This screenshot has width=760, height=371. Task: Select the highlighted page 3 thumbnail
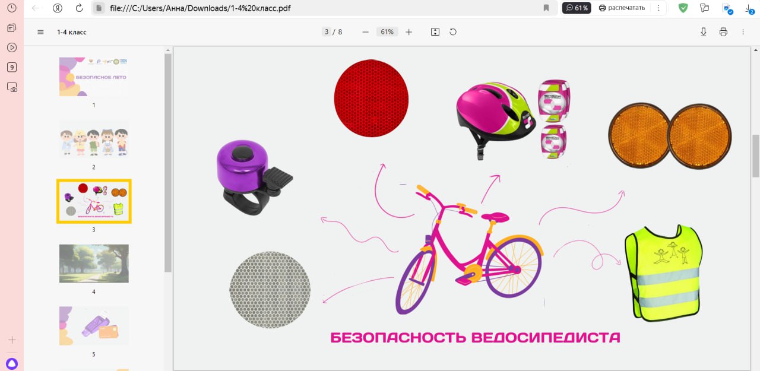click(94, 201)
